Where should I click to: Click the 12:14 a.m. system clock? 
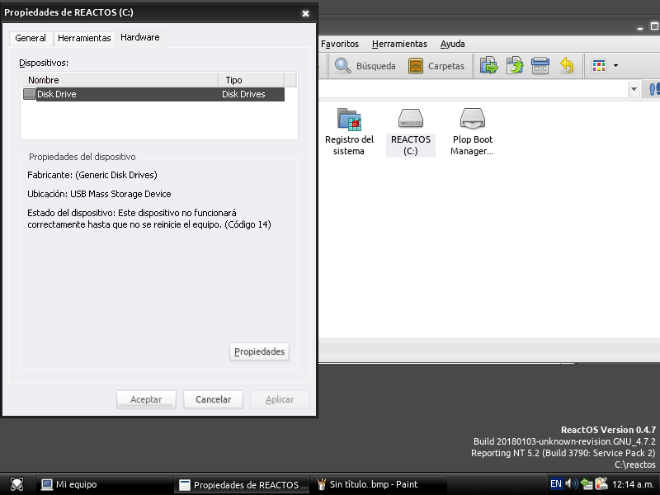click(633, 484)
